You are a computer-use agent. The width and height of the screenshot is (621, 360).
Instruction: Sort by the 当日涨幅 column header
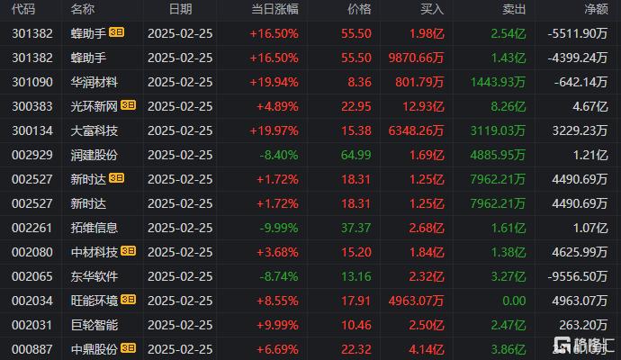tap(274, 9)
